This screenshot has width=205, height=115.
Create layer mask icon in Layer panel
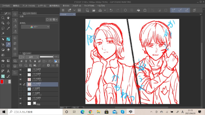(x=48, y=65)
